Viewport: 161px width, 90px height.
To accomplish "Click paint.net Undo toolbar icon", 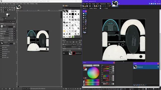I will tap(103, 6).
